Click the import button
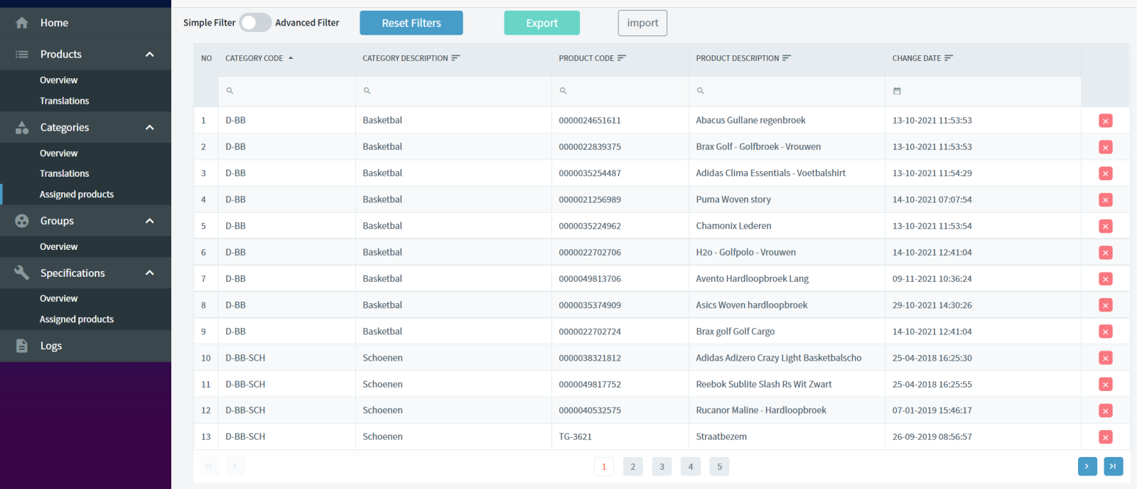1137x489 pixels. (x=642, y=23)
